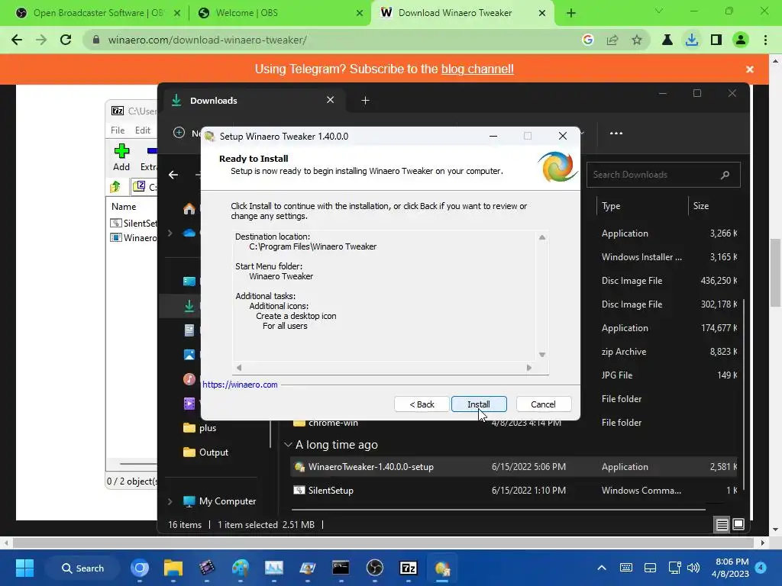782x586 pixels.
Task: Click the up-folder icon in 7-Zip
Action: pyautogui.click(x=115, y=187)
